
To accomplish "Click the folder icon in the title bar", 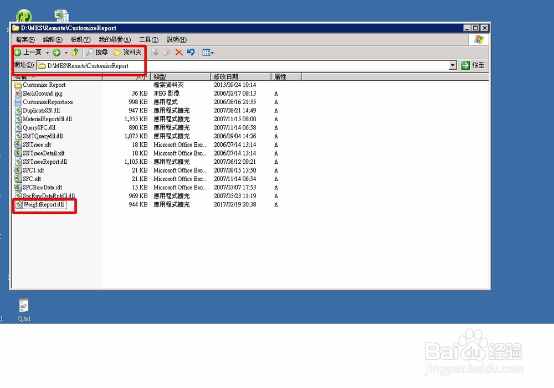I will point(16,28).
